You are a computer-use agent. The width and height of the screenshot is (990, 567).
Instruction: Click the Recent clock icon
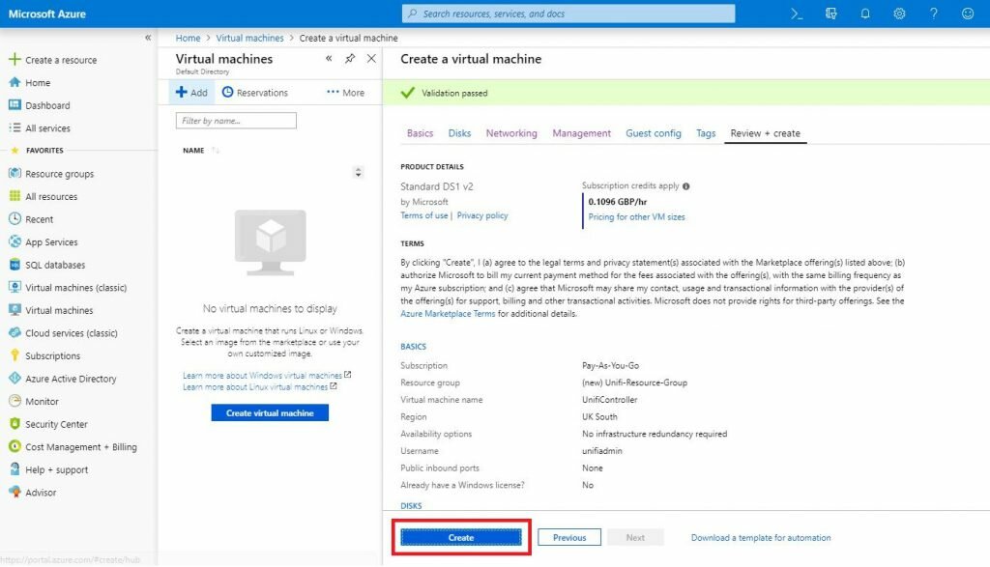(15, 219)
